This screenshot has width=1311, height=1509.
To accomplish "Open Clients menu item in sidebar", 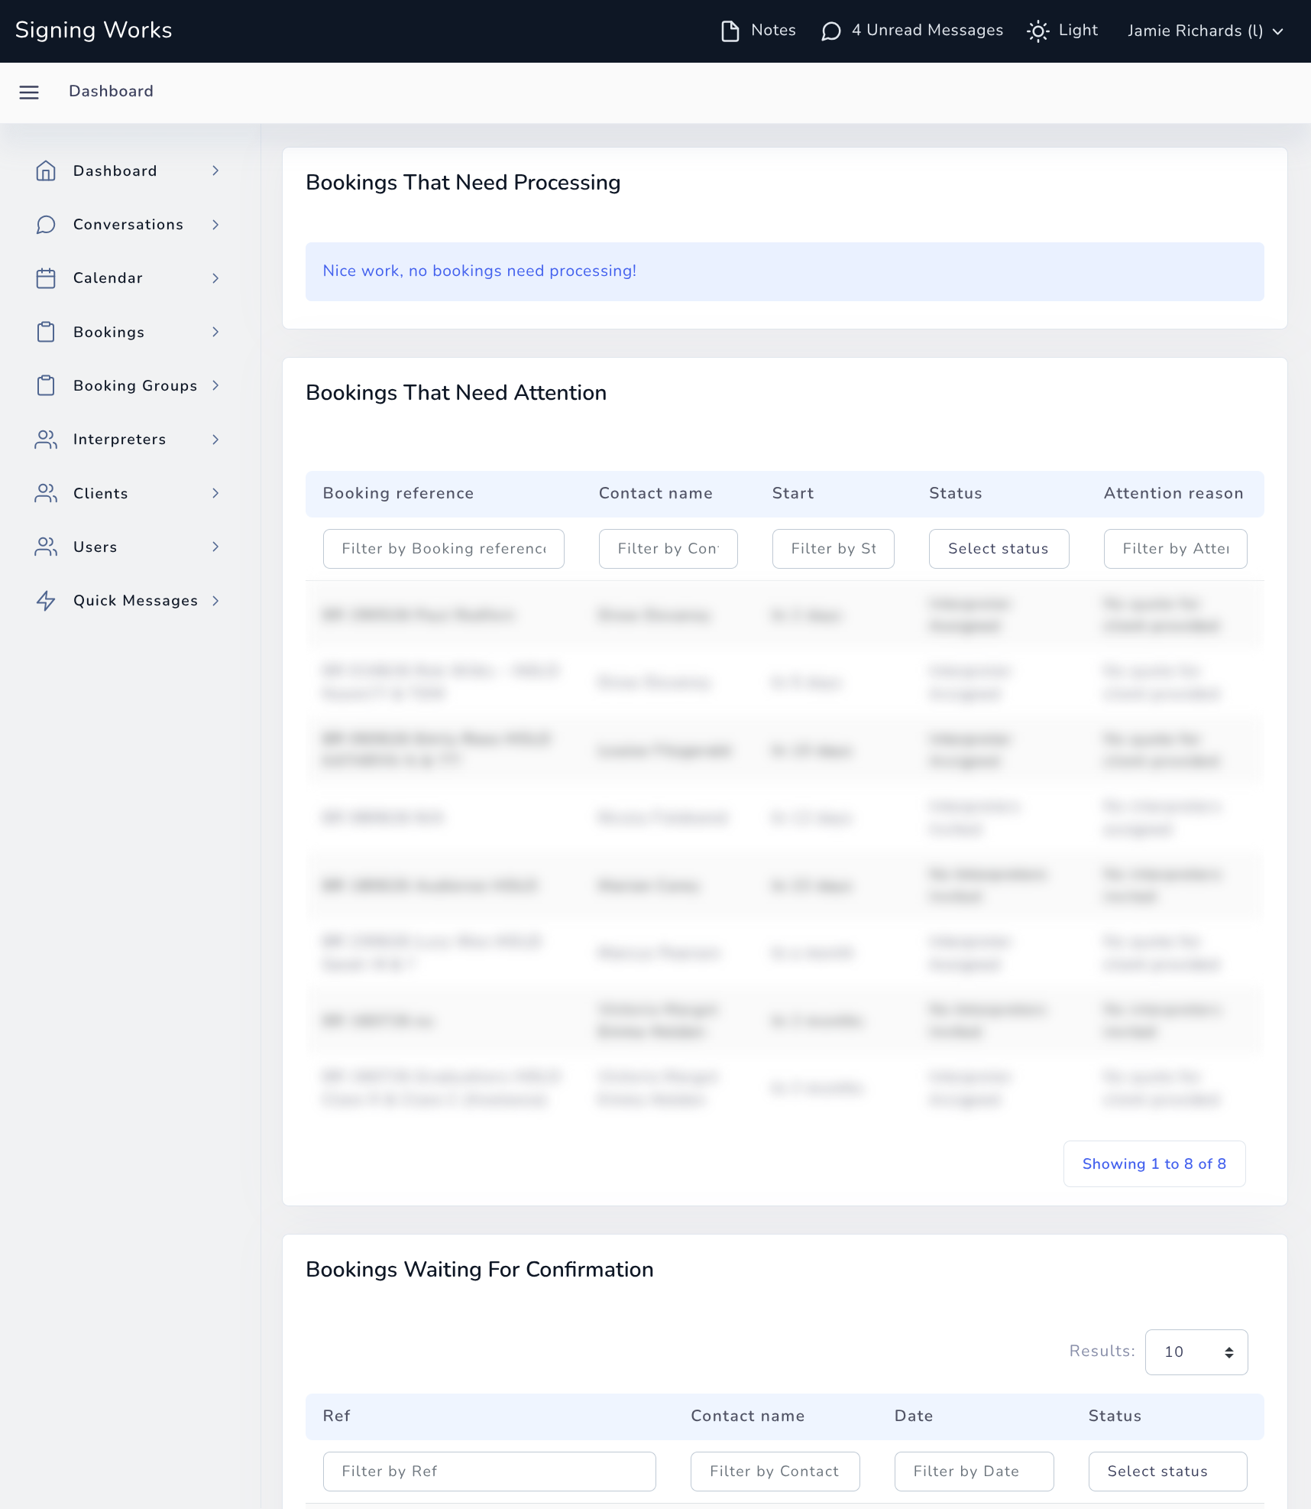I will click(128, 493).
